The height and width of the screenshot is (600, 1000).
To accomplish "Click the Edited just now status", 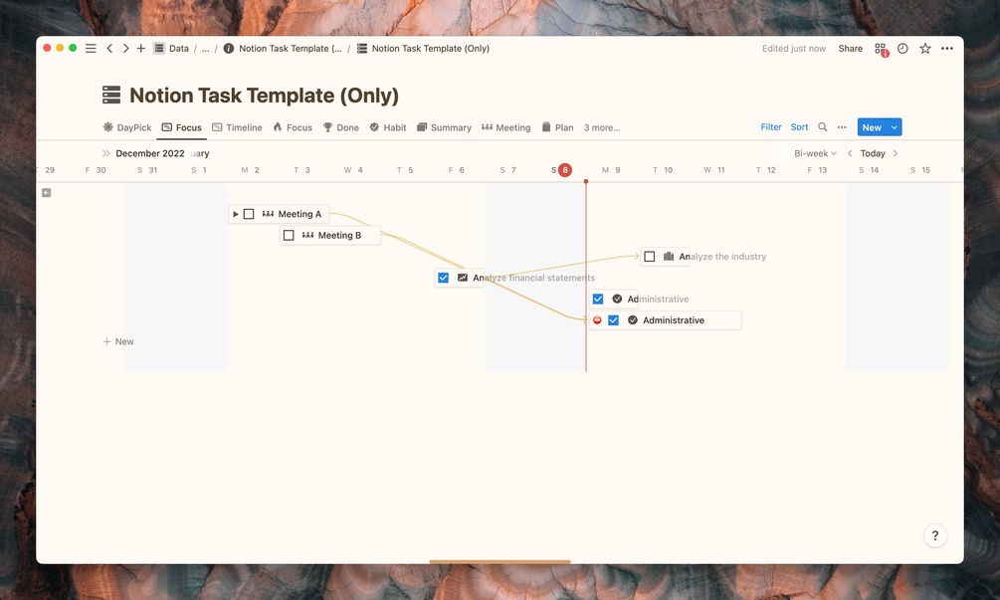I will pyautogui.click(x=793, y=49).
